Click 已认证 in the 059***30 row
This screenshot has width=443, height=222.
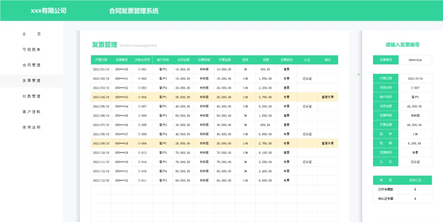click(307, 162)
